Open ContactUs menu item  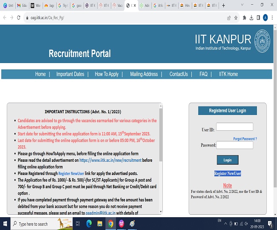click(x=179, y=74)
